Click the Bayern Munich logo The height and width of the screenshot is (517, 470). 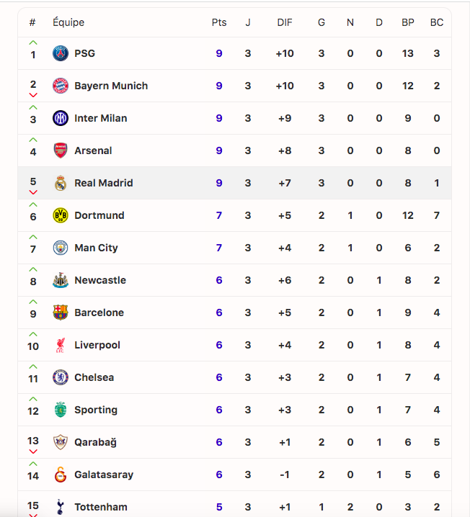[x=61, y=86]
